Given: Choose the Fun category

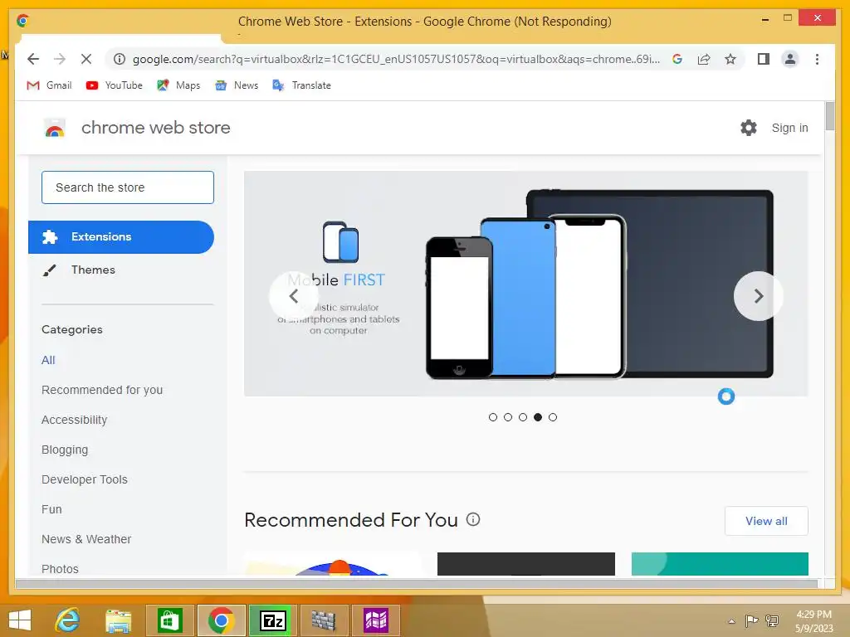Looking at the screenshot, I should tap(51, 509).
